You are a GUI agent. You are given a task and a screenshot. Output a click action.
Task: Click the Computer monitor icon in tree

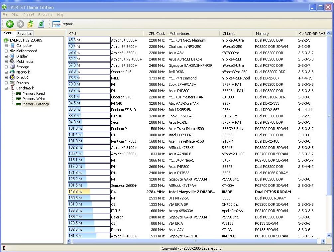click(x=13, y=45)
